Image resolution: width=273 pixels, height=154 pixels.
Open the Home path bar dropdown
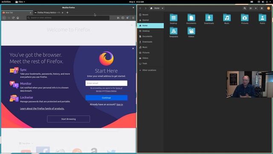pos(163,8)
